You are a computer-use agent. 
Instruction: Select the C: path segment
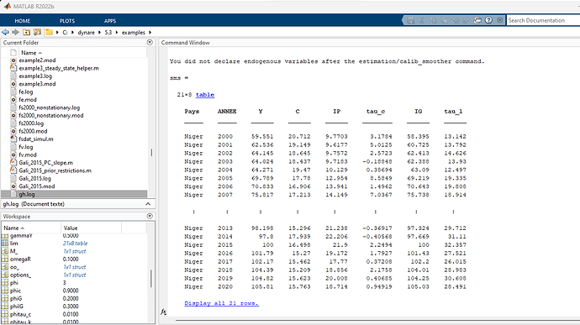[65, 33]
